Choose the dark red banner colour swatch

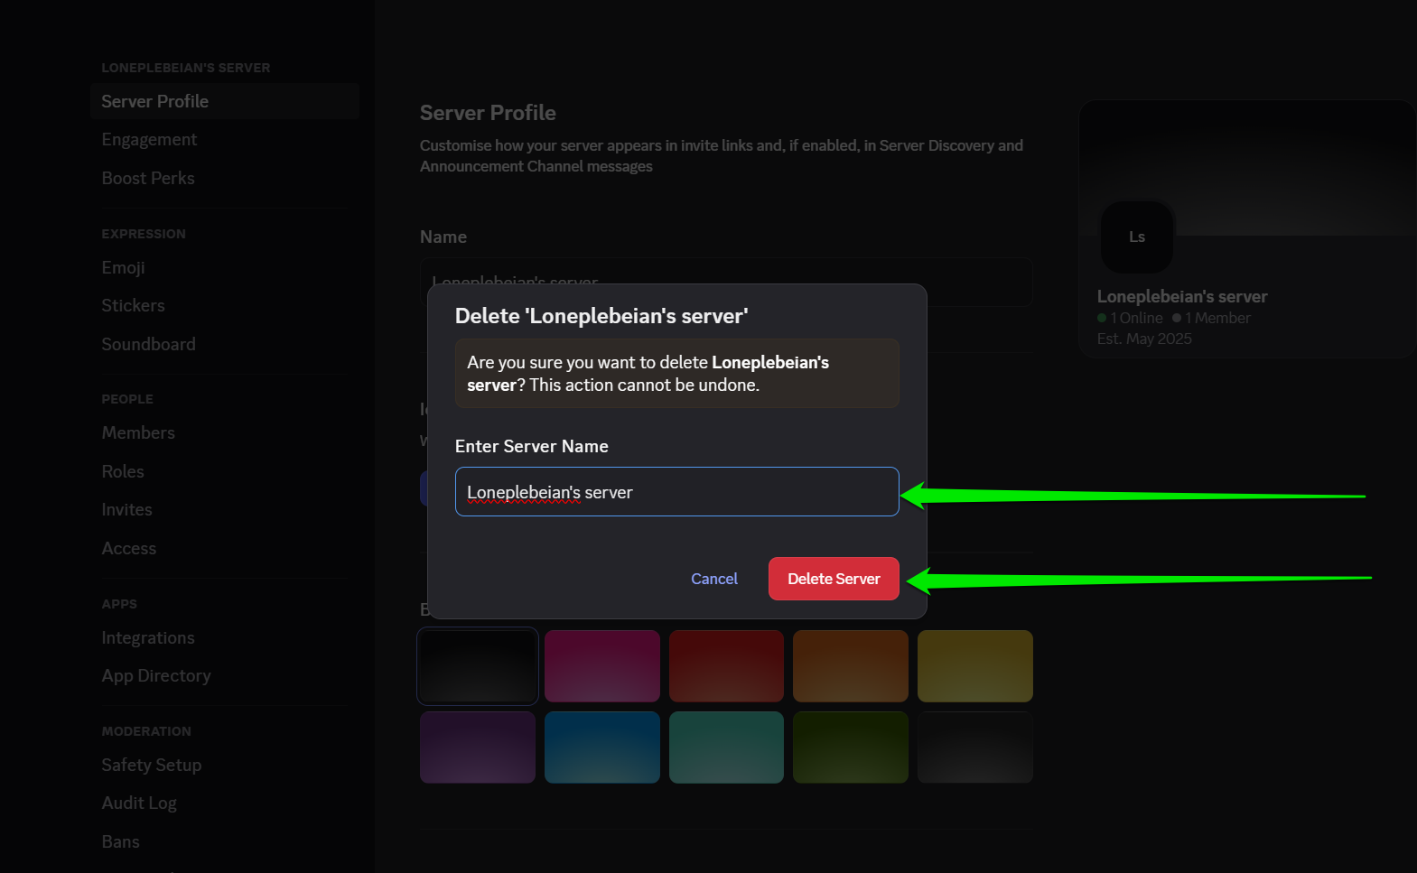pos(726,666)
